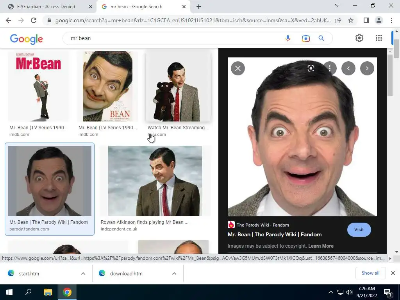Open File Explorer from taskbar
This screenshot has width=400, height=300.
click(48, 292)
